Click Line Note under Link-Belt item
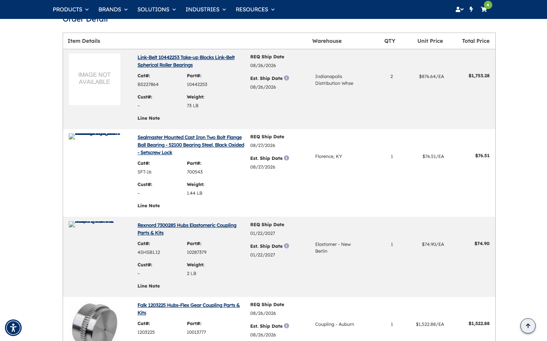The image size is (547, 341). tap(149, 118)
